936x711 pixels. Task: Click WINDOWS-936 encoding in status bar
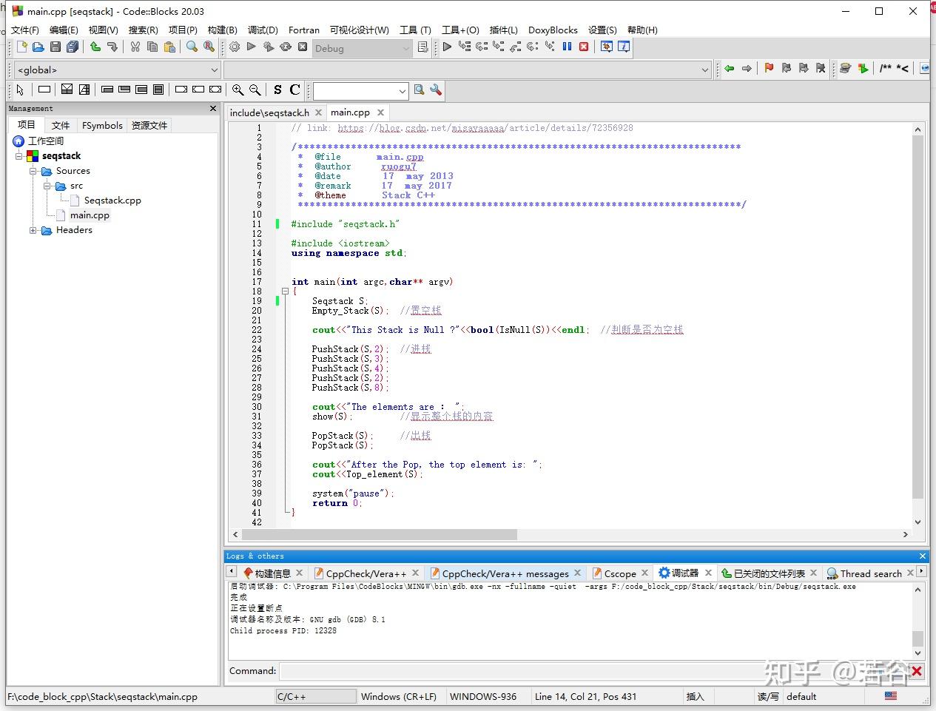[x=483, y=696]
